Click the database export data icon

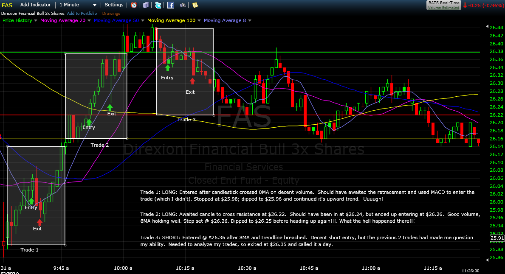point(146,5)
